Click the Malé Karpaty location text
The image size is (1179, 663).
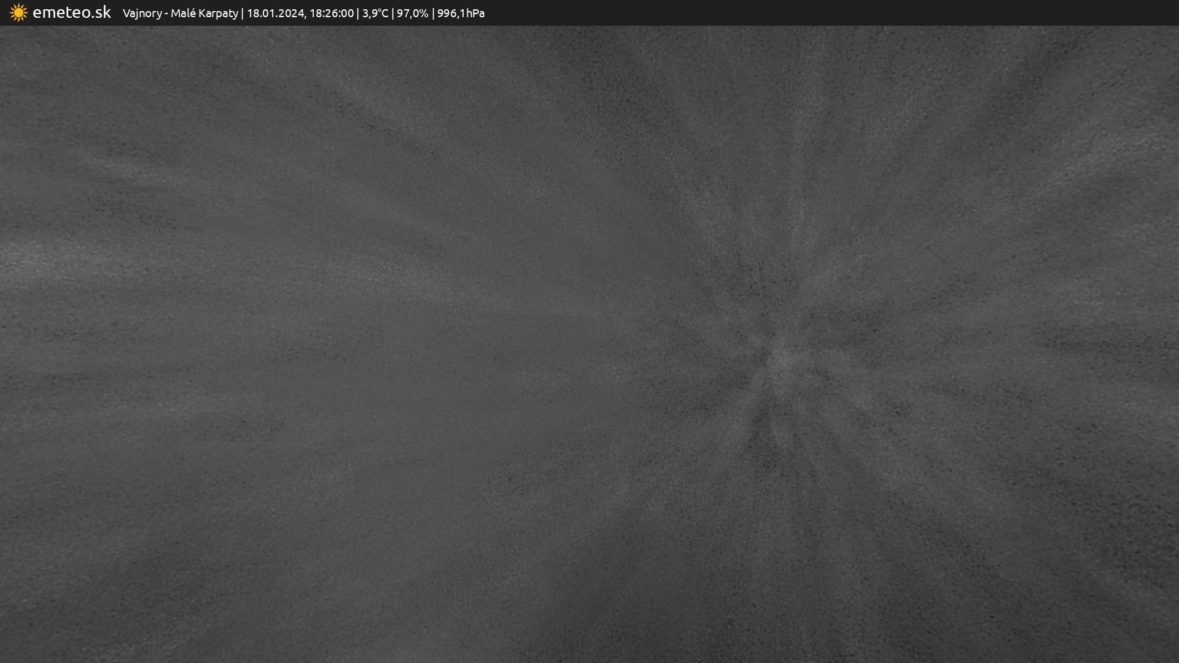(204, 14)
